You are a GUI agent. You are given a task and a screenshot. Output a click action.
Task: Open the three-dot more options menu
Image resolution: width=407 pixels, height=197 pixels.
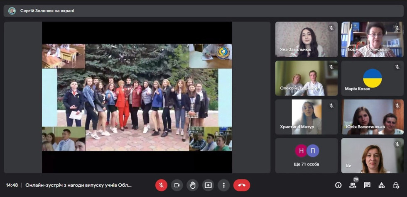pos(223,185)
